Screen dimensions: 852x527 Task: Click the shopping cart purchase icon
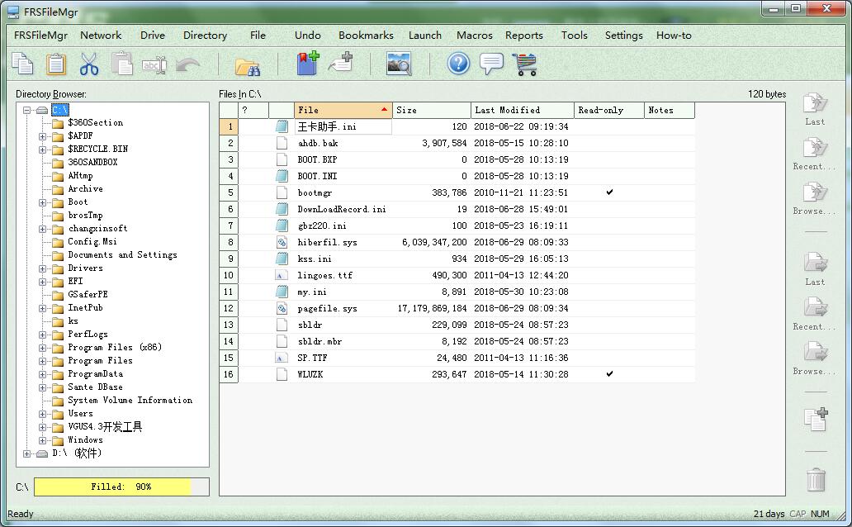click(525, 64)
